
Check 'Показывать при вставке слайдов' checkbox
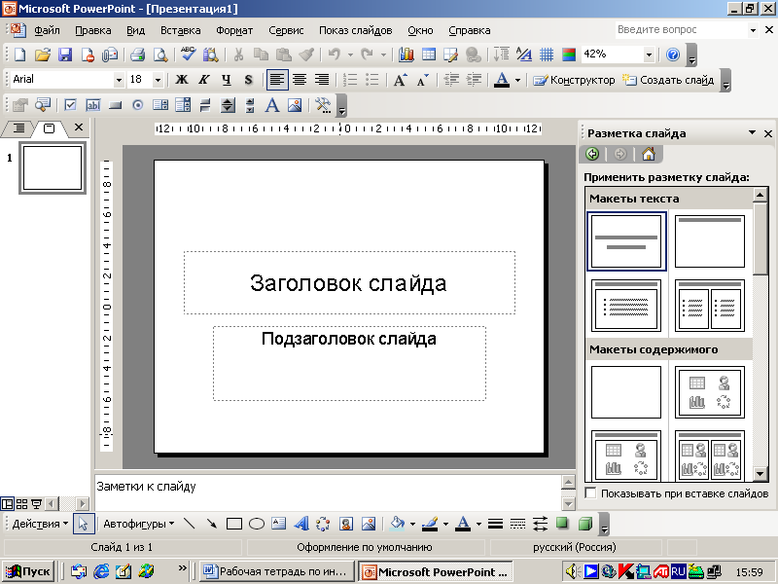click(590, 493)
